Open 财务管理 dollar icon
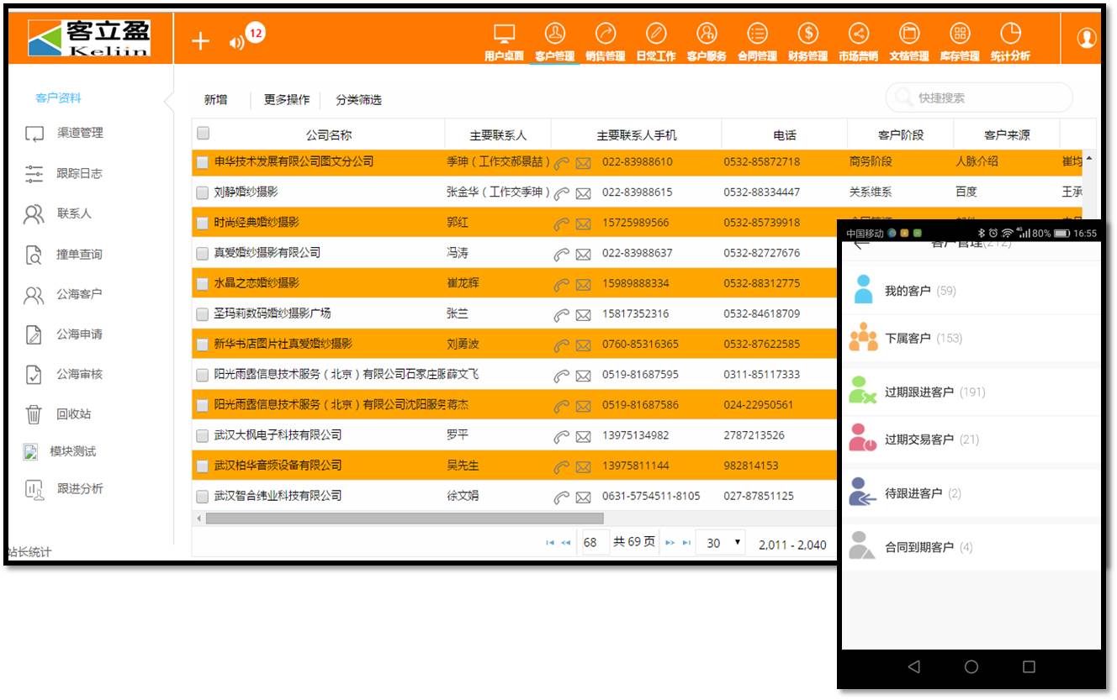The height and width of the screenshot is (700, 1117). 807,41
